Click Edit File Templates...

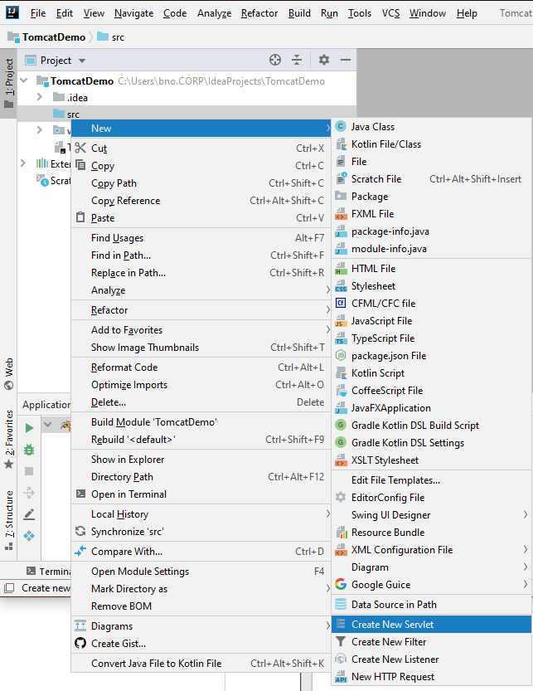431,480
